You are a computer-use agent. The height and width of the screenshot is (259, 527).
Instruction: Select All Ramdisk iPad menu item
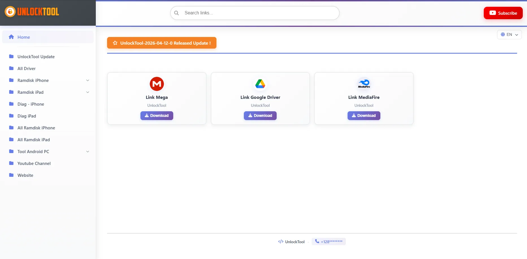48,140
